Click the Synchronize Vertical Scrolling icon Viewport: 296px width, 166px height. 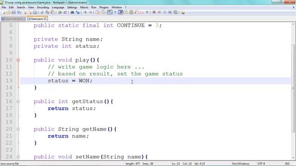click(97, 12)
